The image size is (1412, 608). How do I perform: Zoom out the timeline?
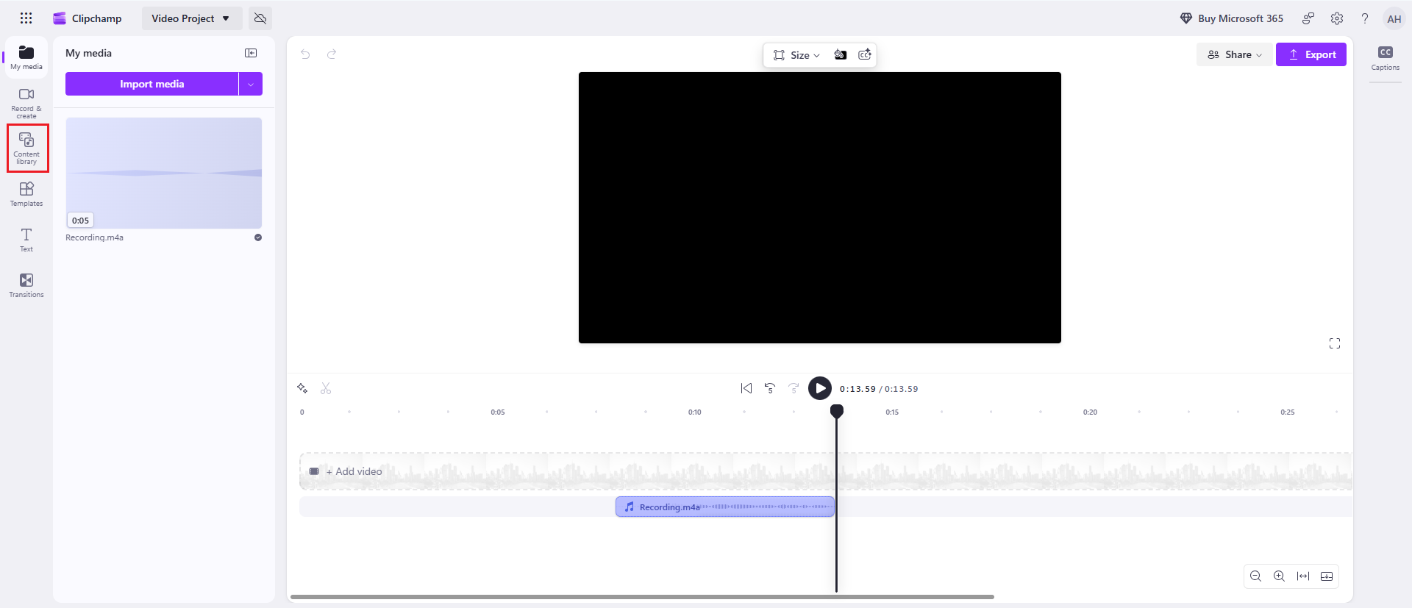(x=1256, y=576)
